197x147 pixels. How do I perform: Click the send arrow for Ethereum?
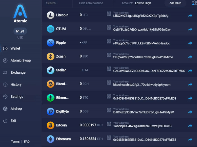point(190,139)
